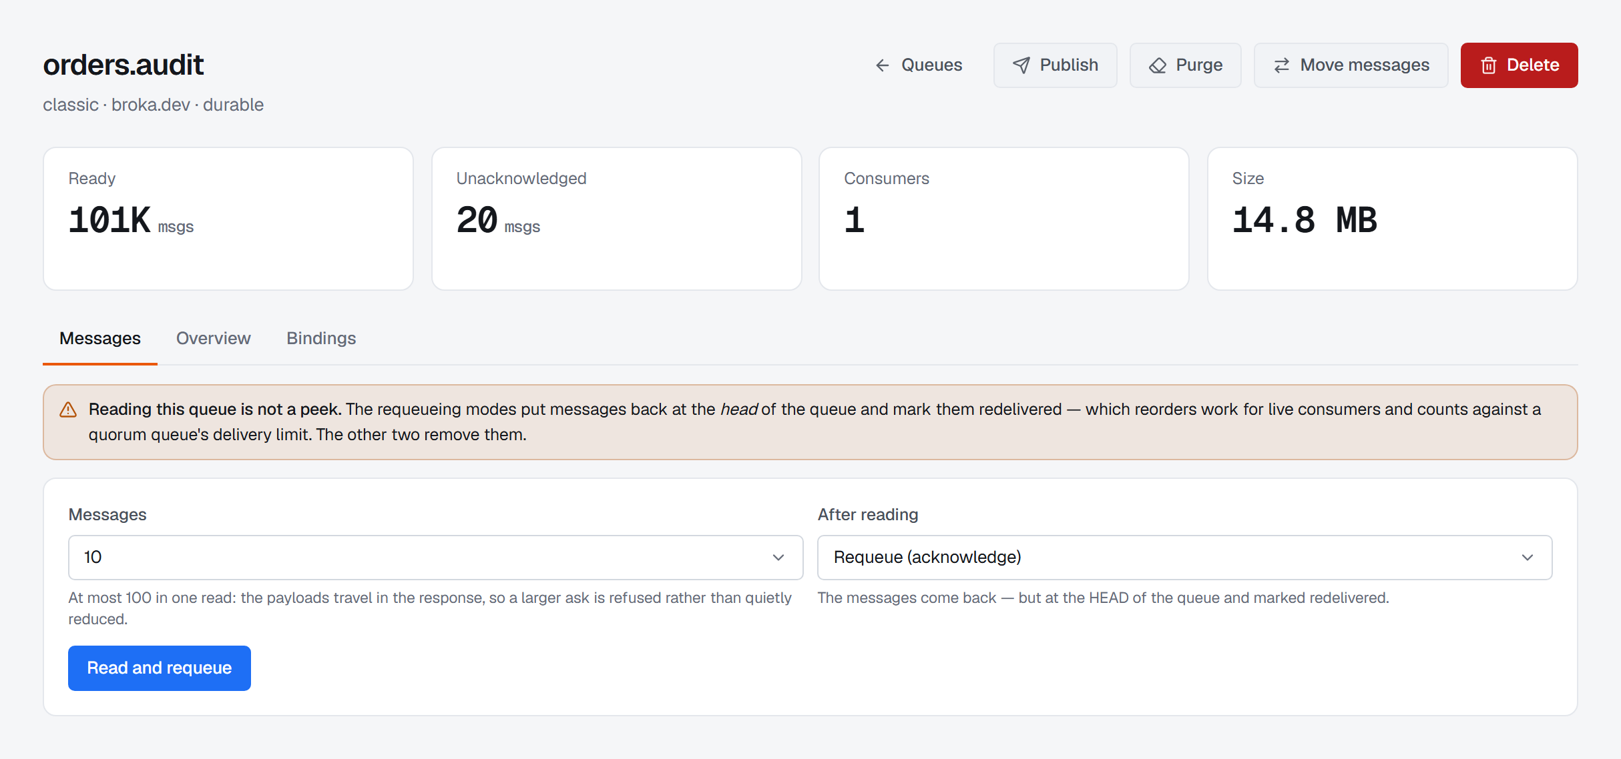Viewport: 1621px width, 759px height.
Task: Switch to the Bindings tab
Action: tap(321, 339)
